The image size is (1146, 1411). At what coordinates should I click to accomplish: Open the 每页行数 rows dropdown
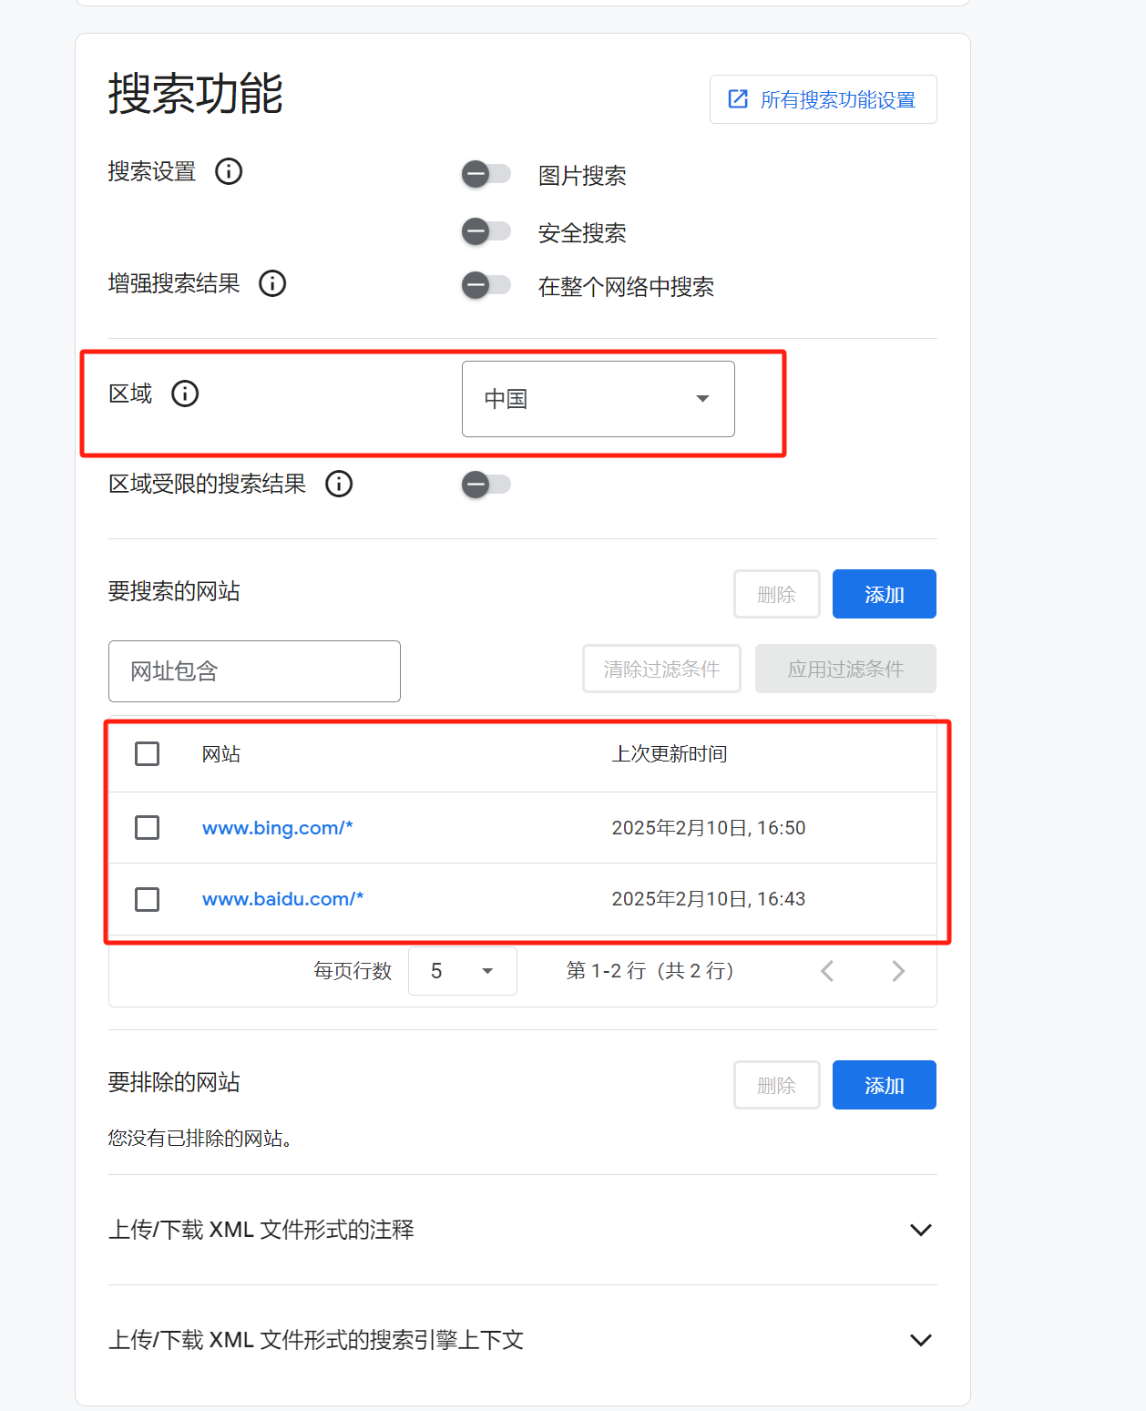(x=463, y=971)
